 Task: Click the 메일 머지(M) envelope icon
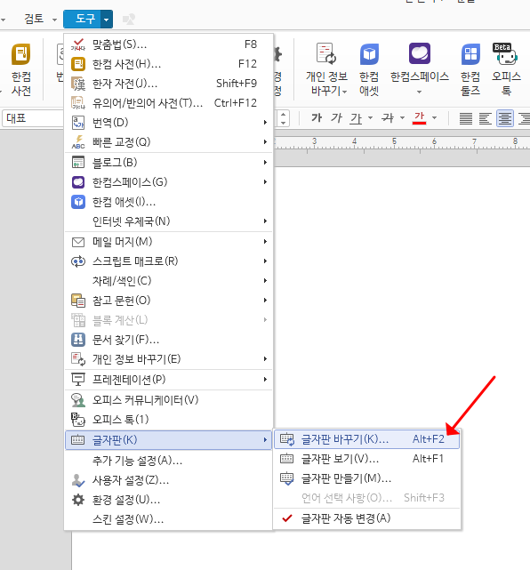pos(78,242)
